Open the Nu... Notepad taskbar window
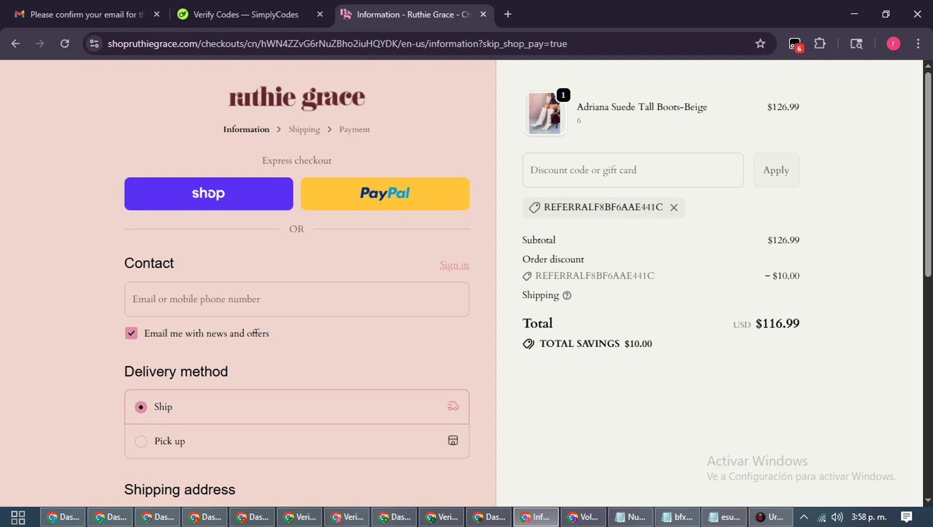Screen dimensions: 933x527 tap(630, 517)
